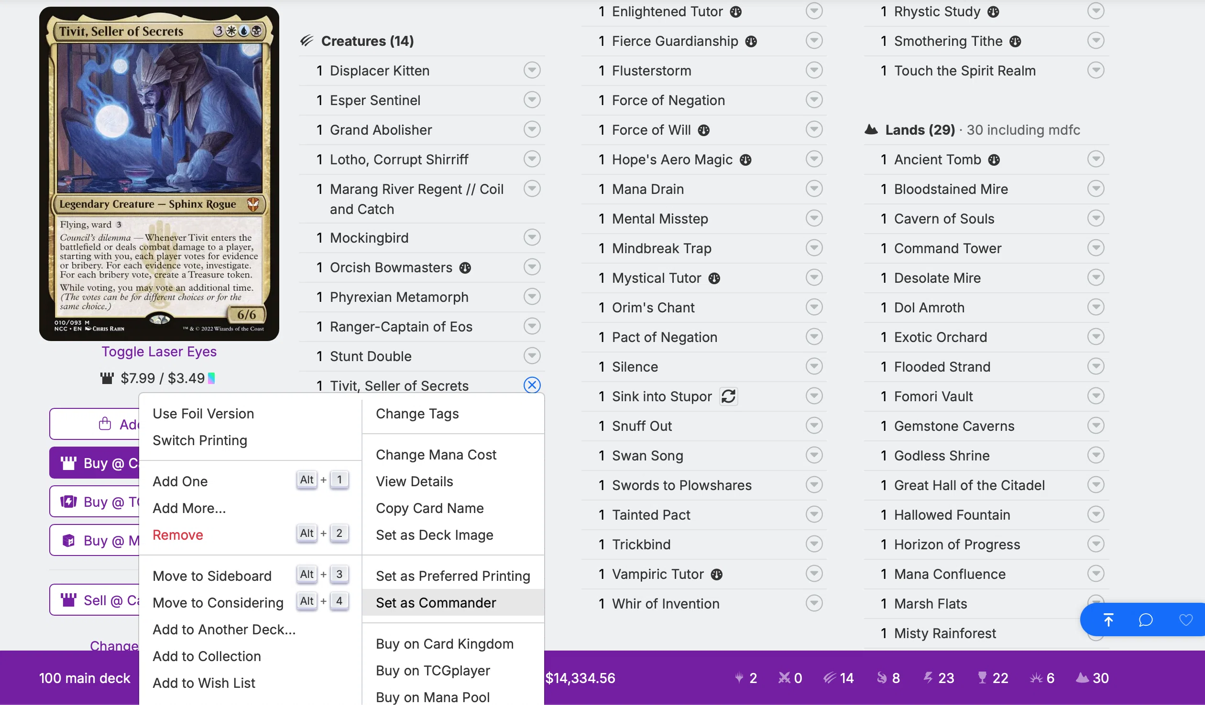This screenshot has width=1205, height=705.
Task: Choose Add to Collection option
Action: pyautogui.click(x=251, y=656)
